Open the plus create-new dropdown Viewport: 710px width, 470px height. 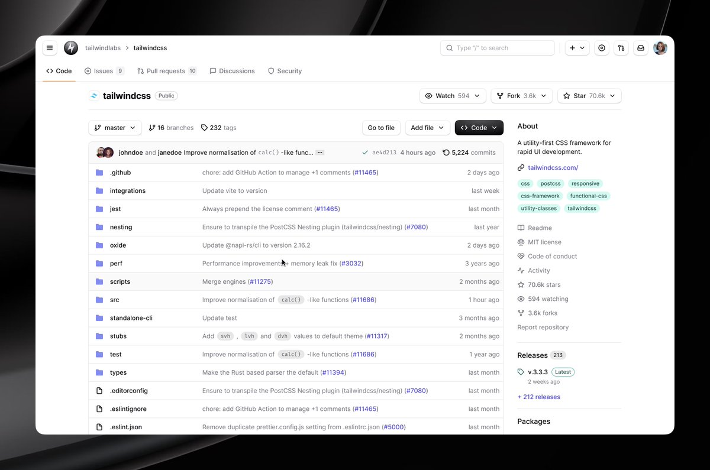[x=577, y=48]
